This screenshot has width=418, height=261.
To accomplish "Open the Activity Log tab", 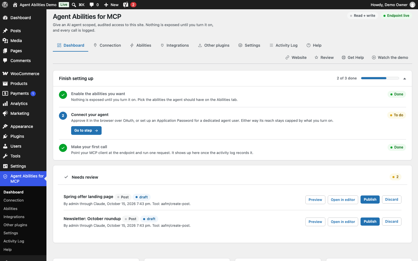I will (x=283, y=45).
